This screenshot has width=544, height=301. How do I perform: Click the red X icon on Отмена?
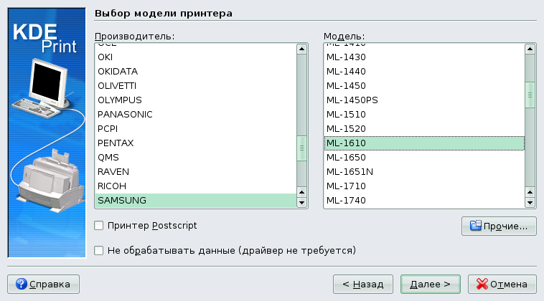(x=481, y=284)
